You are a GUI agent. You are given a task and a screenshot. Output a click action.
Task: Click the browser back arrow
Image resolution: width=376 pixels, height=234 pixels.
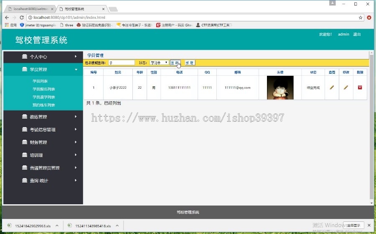[x=7, y=18]
